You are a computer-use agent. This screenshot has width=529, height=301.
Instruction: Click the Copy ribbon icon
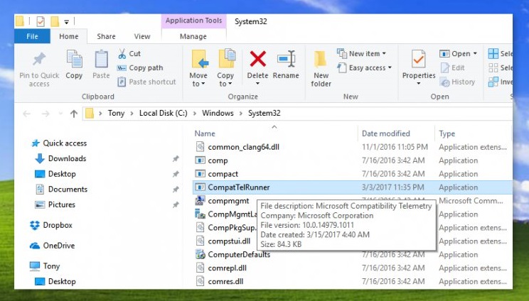(74, 59)
